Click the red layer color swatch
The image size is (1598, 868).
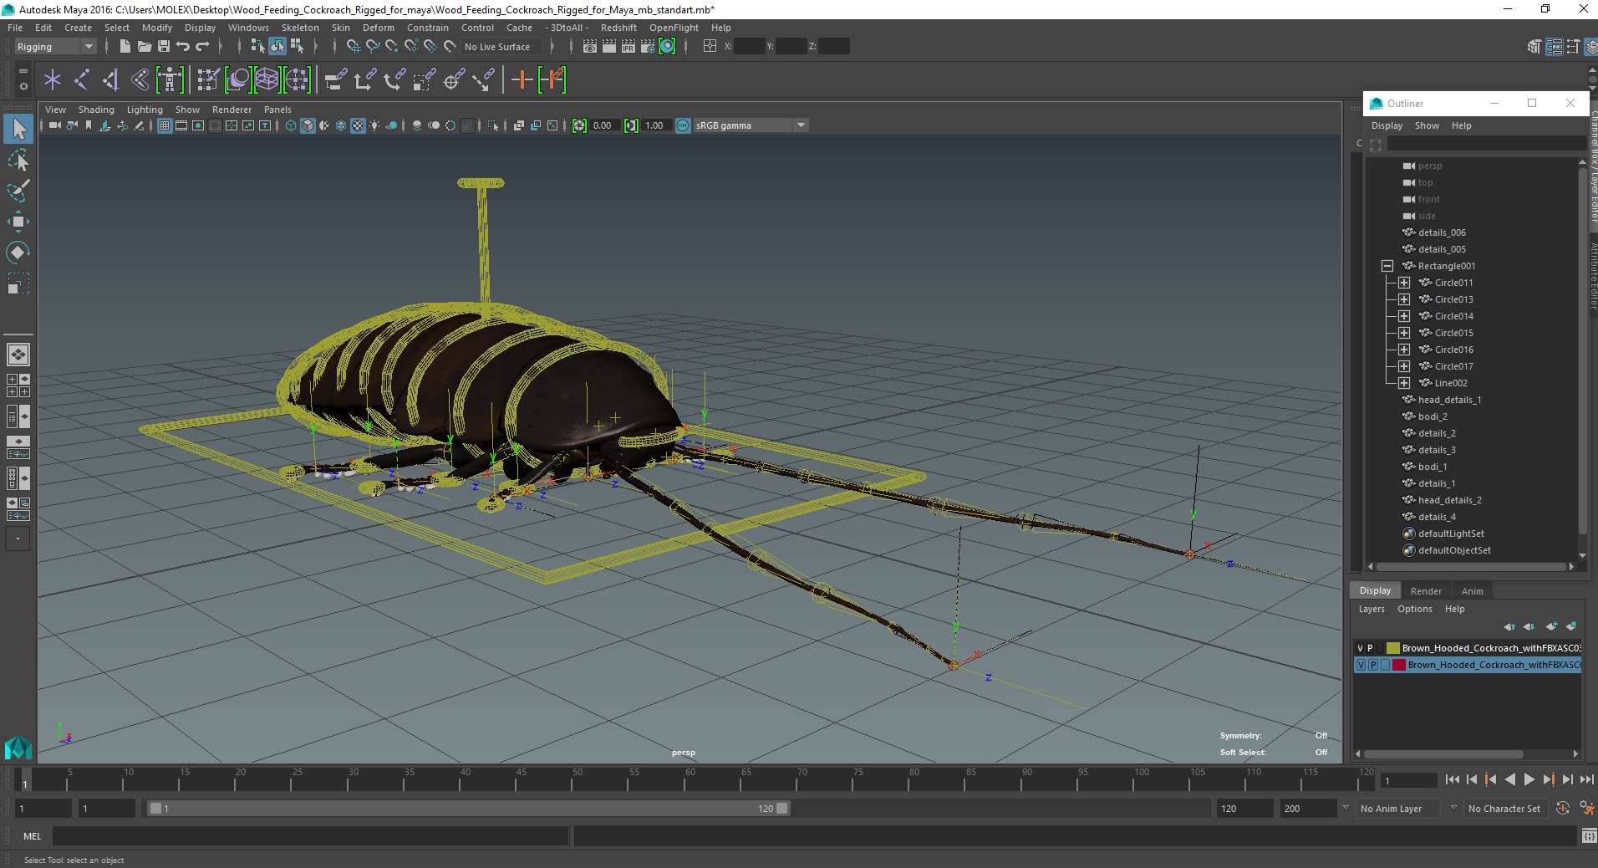[1398, 665]
